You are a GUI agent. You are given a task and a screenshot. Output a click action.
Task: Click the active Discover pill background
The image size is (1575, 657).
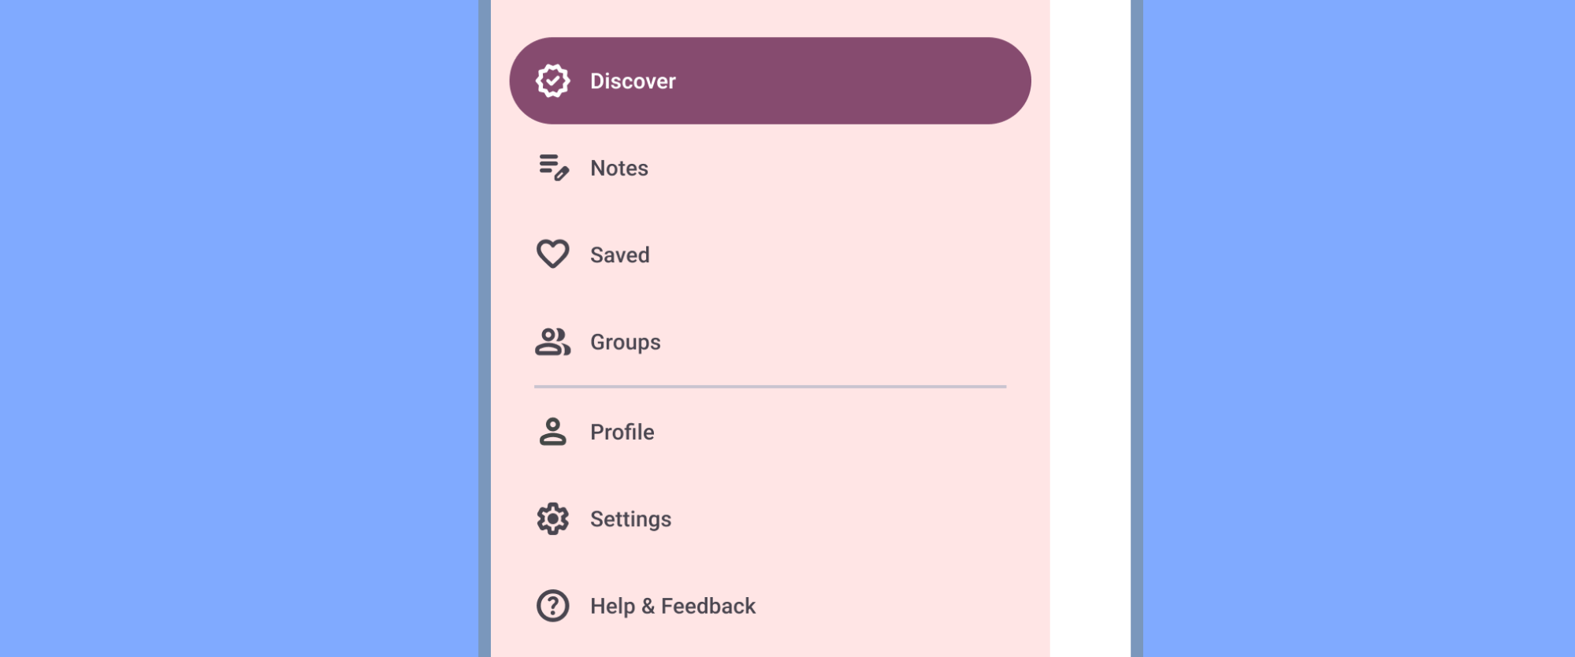click(x=867, y=80)
